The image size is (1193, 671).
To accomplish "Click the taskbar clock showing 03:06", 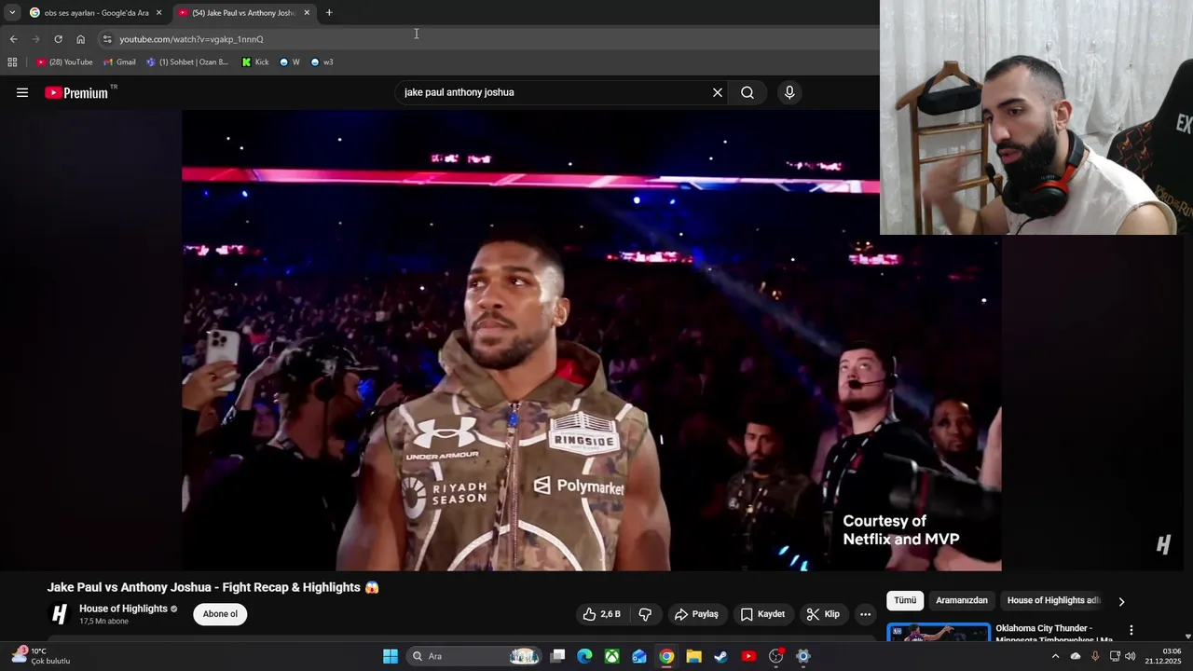I will click(x=1164, y=656).
